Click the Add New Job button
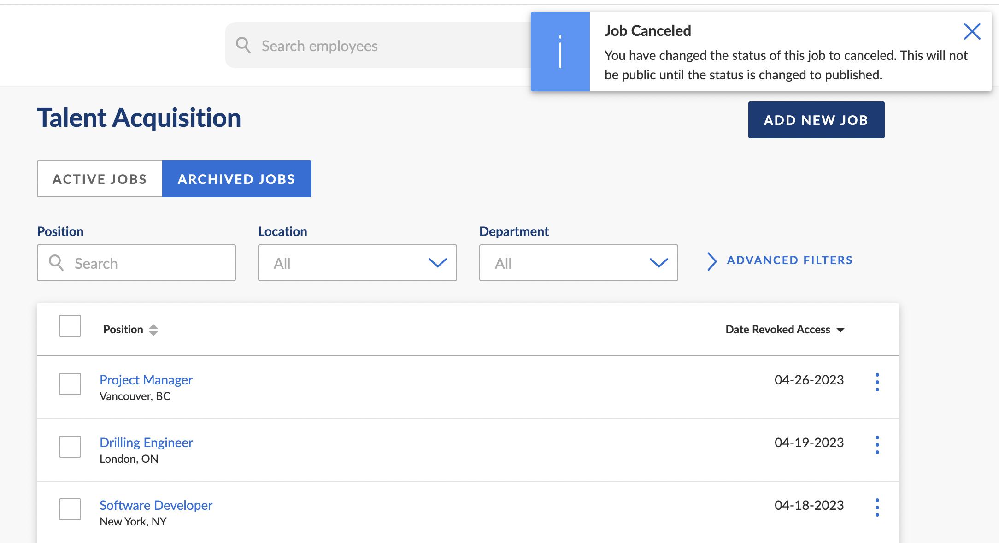Viewport: 999px width, 543px height. [x=816, y=120]
